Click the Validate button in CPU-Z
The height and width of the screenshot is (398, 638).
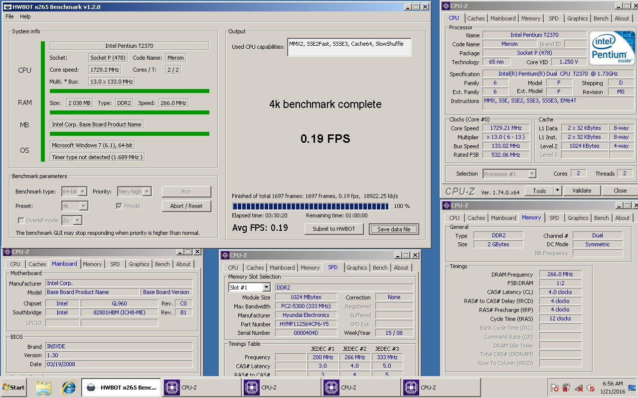coord(582,191)
